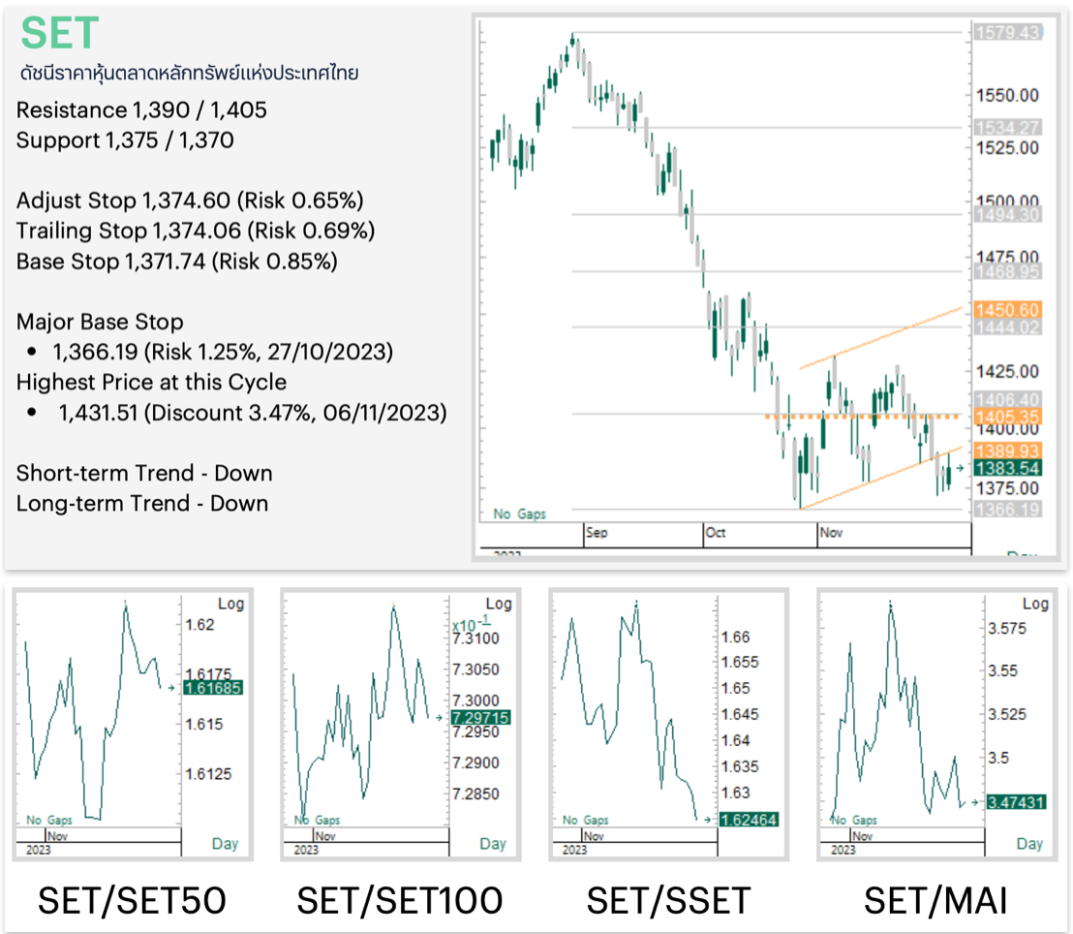Open the SET/SSET ratio chart

(x=668, y=724)
